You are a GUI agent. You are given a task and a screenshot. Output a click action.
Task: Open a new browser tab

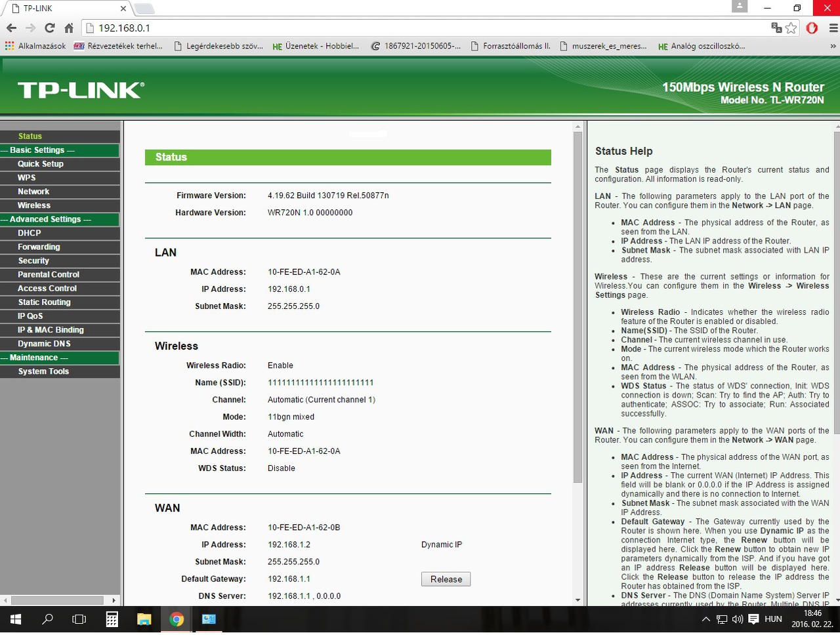pos(144,9)
